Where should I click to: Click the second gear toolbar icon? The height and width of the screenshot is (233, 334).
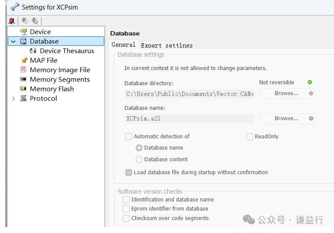[35, 21]
